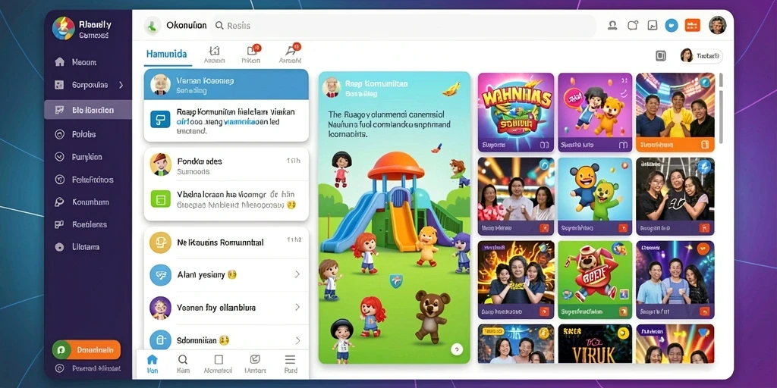Click the orange Dmoaolnain button
Screen dimensions: 777x388
87,350
